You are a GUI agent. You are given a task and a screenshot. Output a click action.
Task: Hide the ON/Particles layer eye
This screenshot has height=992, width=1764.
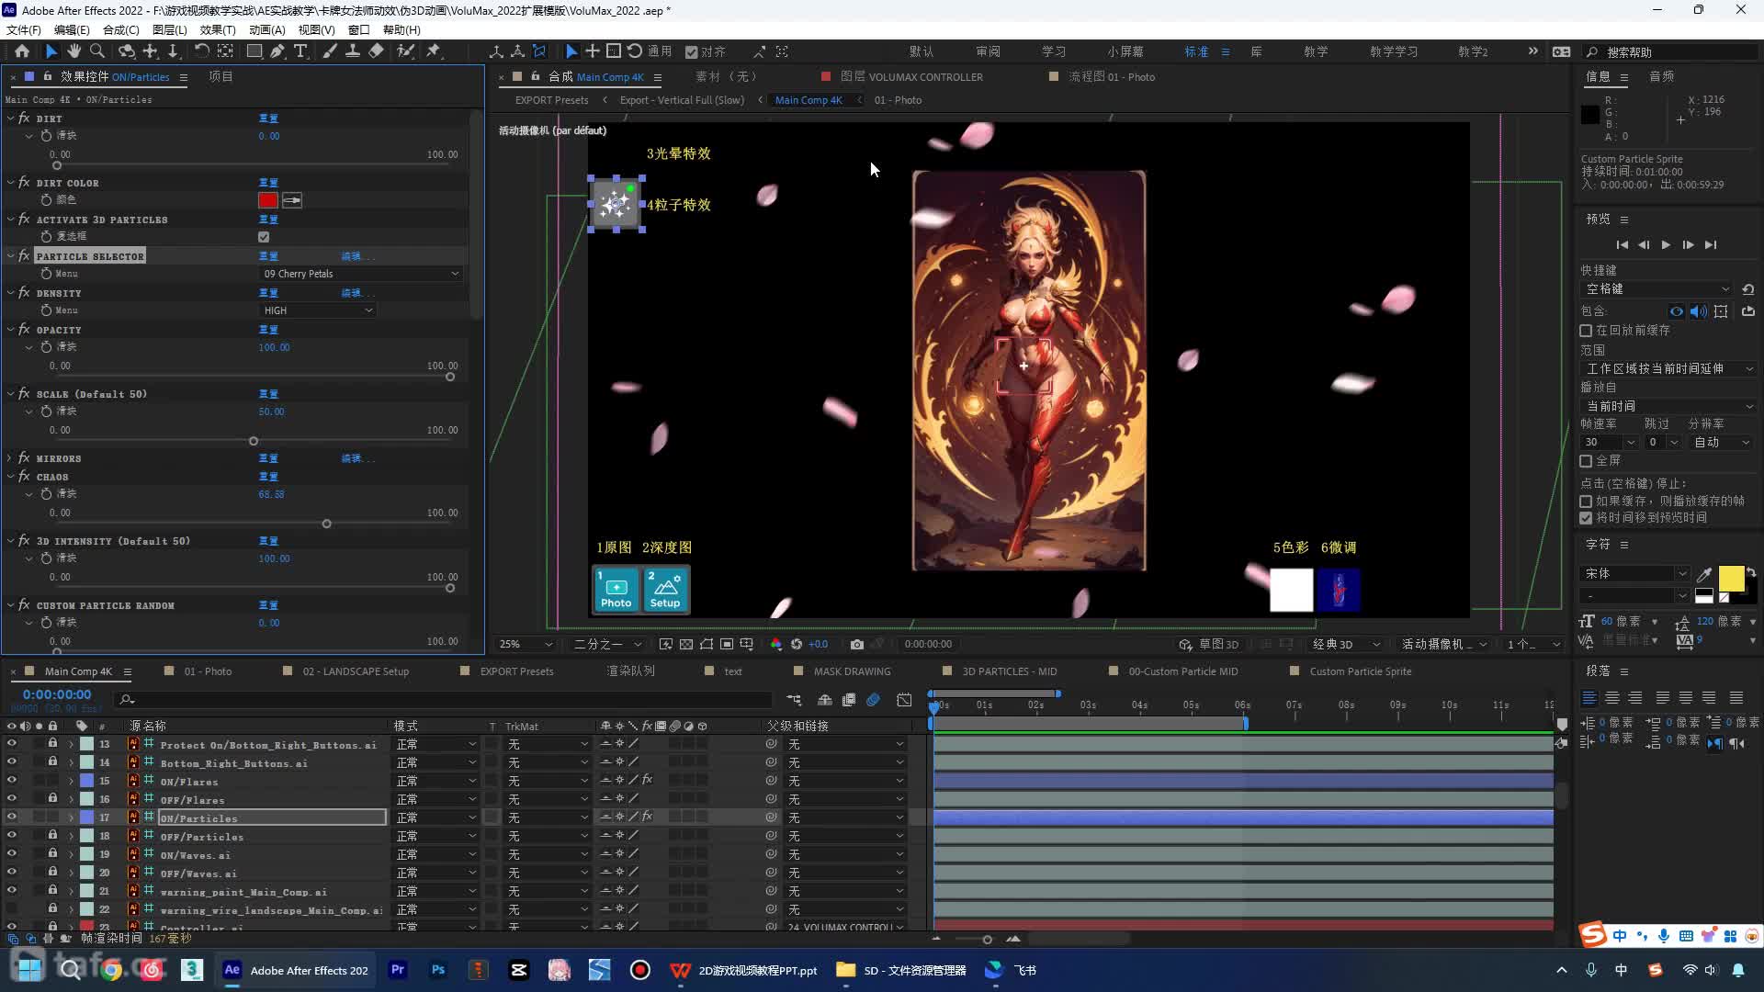(x=12, y=817)
